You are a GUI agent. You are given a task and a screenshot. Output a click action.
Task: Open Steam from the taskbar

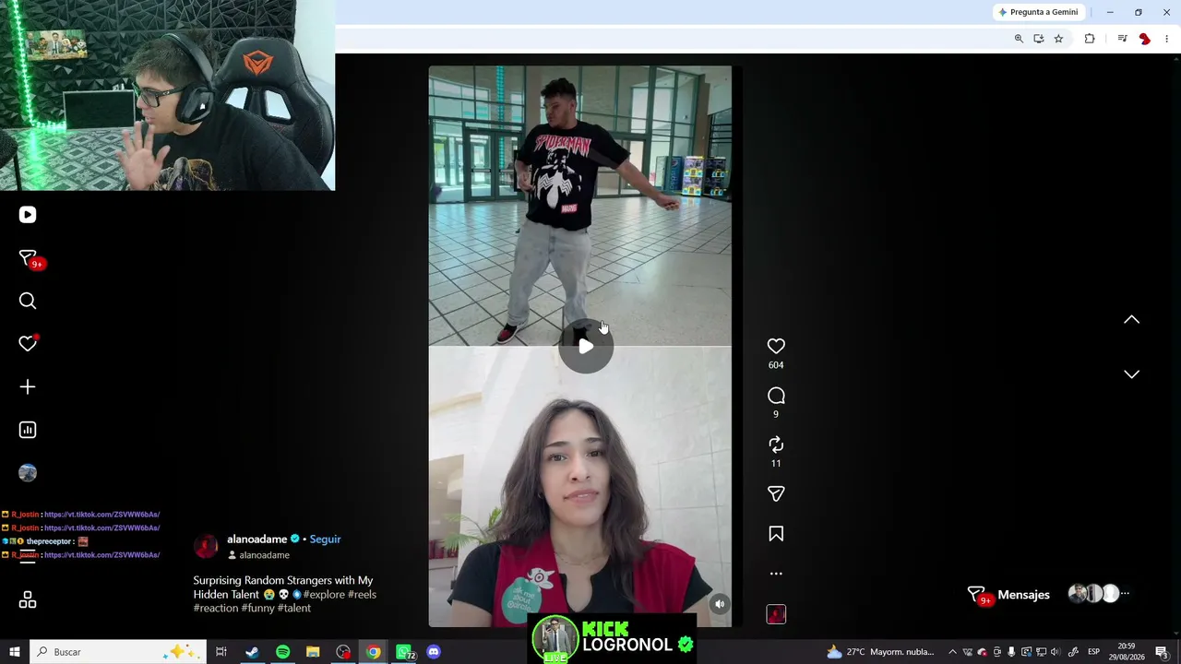tap(252, 652)
